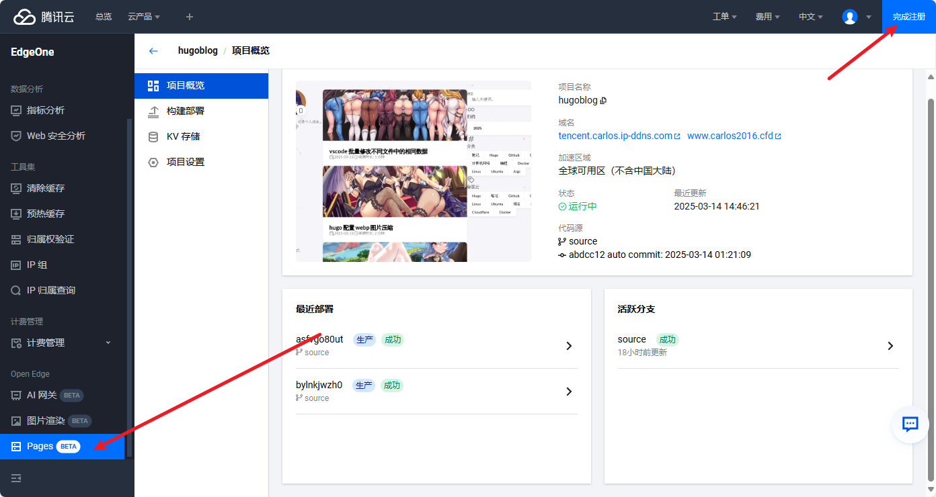Click the EdgeOne product title
Image resolution: width=936 pixels, height=497 pixels.
(32, 52)
